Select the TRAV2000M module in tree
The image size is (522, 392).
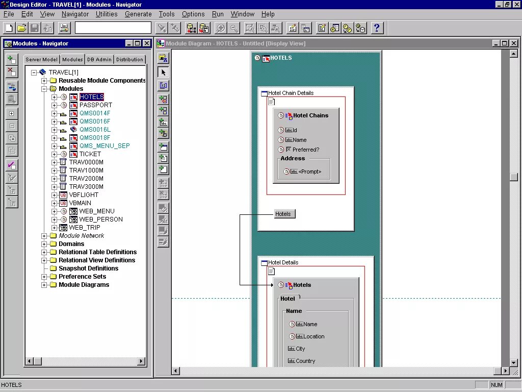pyautogui.click(x=86, y=178)
